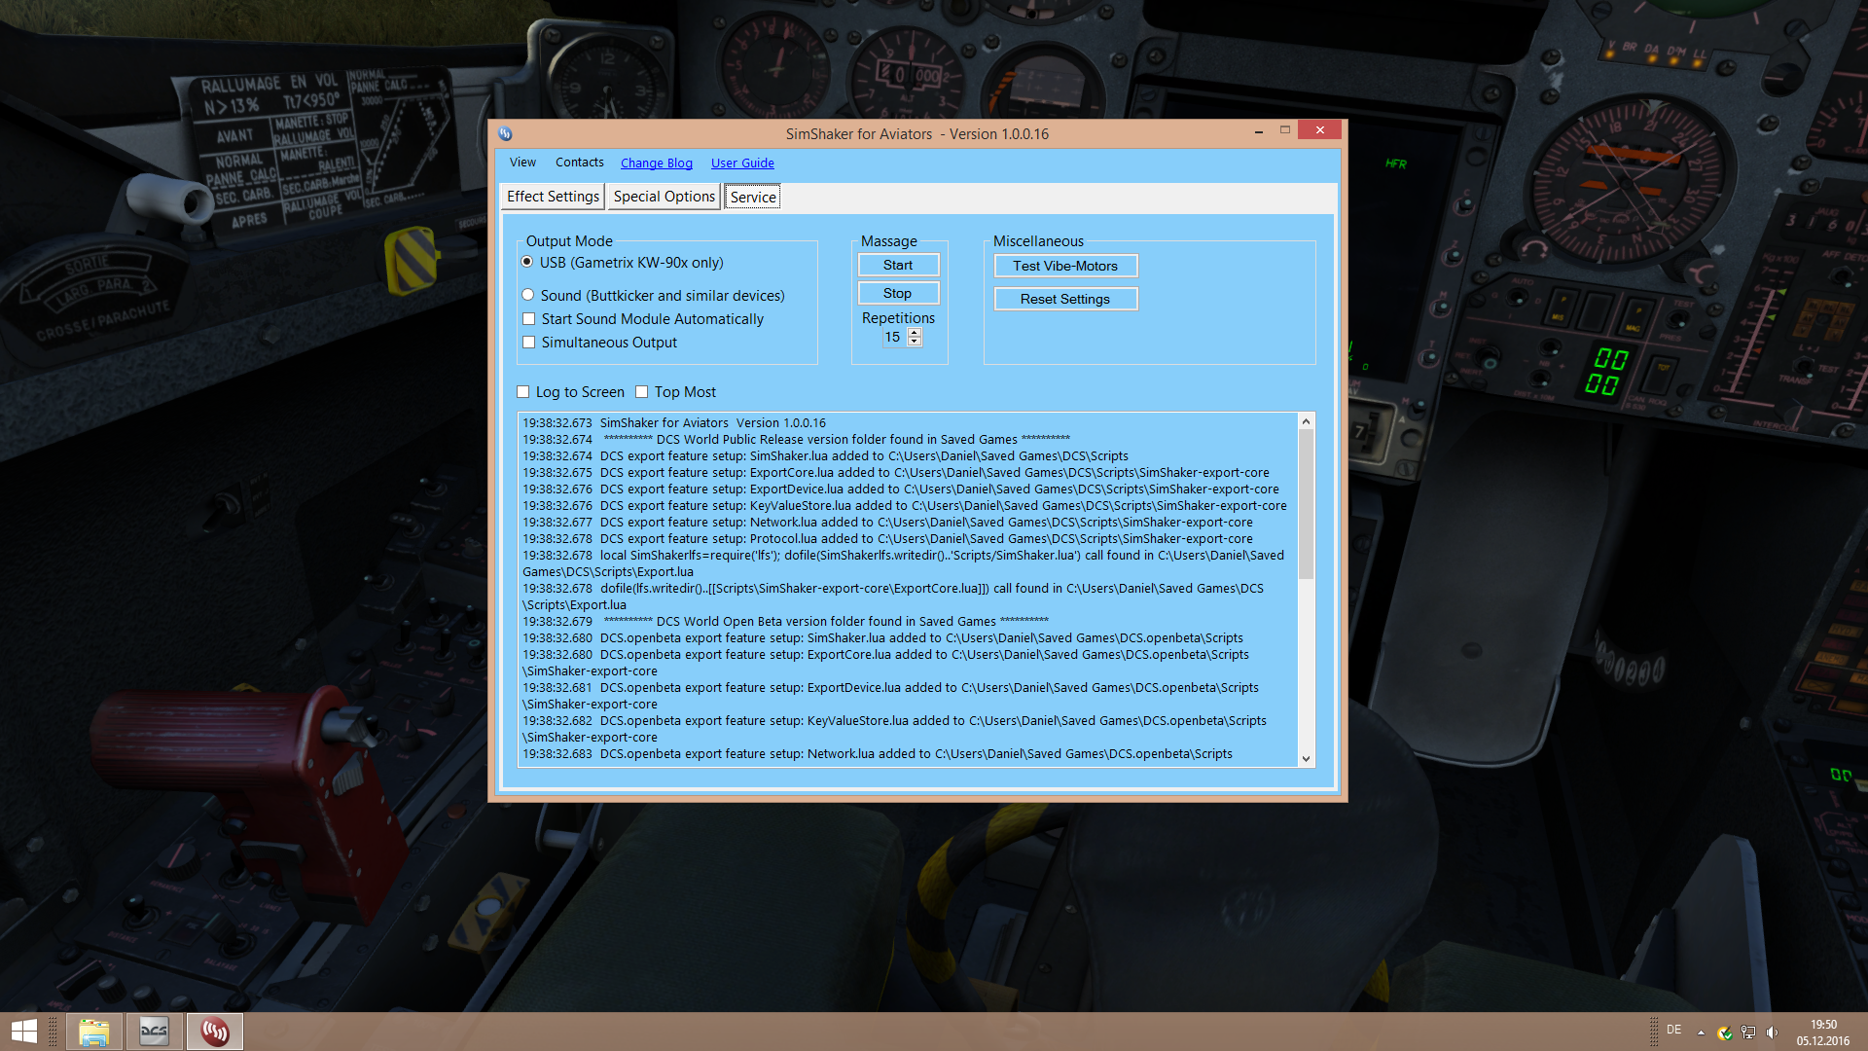Open the Contacts menu

pyautogui.click(x=579, y=163)
